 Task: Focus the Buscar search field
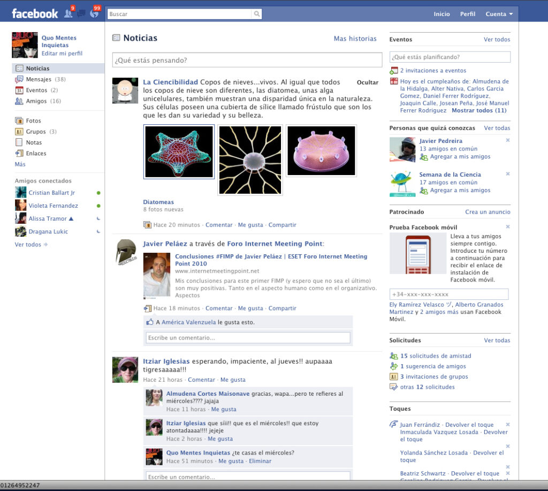click(179, 14)
